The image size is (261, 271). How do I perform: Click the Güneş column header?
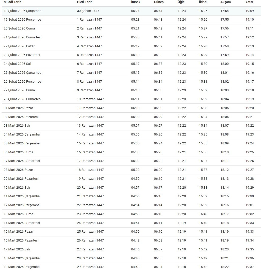click(x=159, y=2)
